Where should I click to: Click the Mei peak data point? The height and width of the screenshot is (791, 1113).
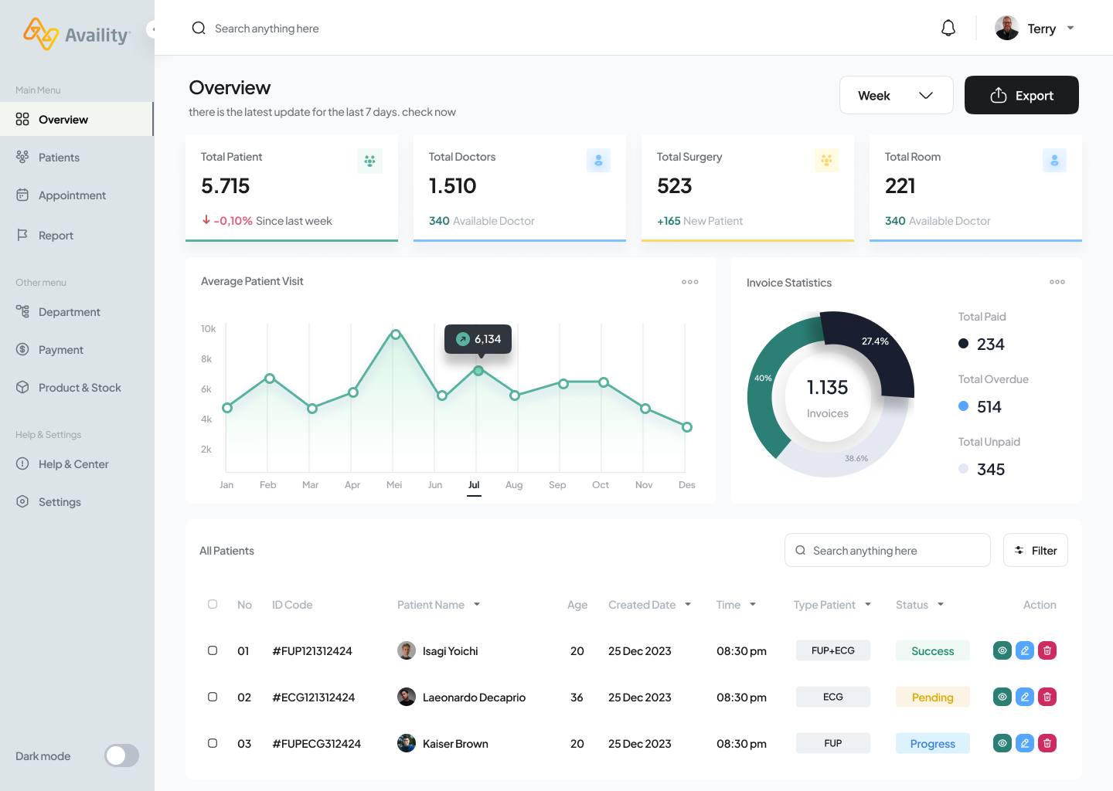(x=396, y=334)
